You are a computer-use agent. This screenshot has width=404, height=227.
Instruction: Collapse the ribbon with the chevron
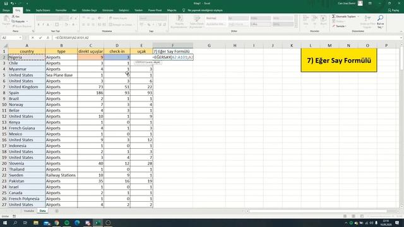pos(401,31)
